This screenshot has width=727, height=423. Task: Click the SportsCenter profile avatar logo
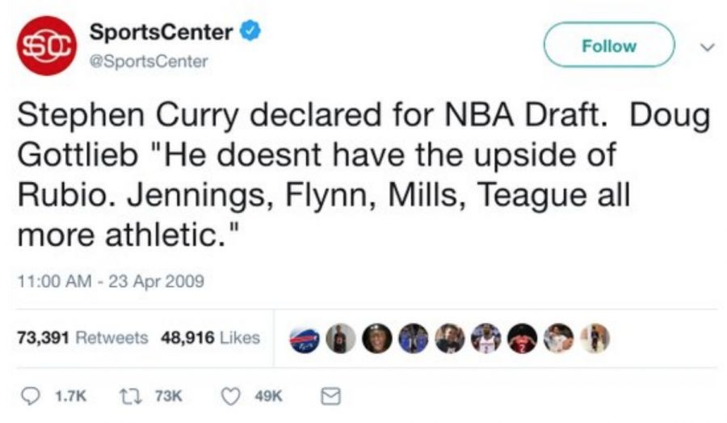46,45
